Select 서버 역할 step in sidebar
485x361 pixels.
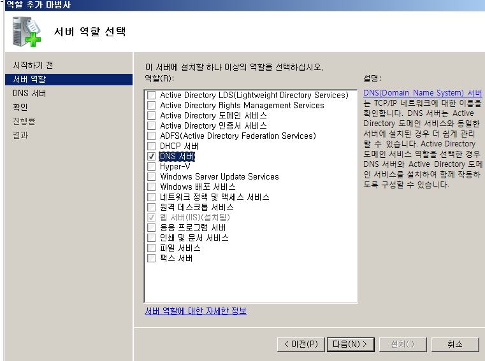click(x=69, y=80)
